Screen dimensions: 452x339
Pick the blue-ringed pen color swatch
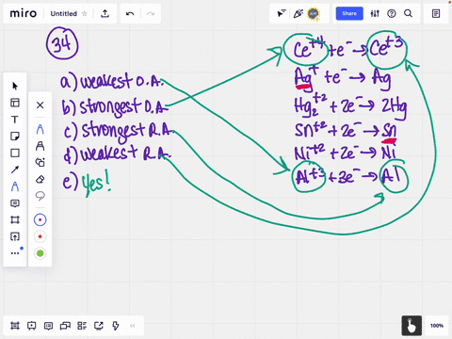click(x=40, y=219)
